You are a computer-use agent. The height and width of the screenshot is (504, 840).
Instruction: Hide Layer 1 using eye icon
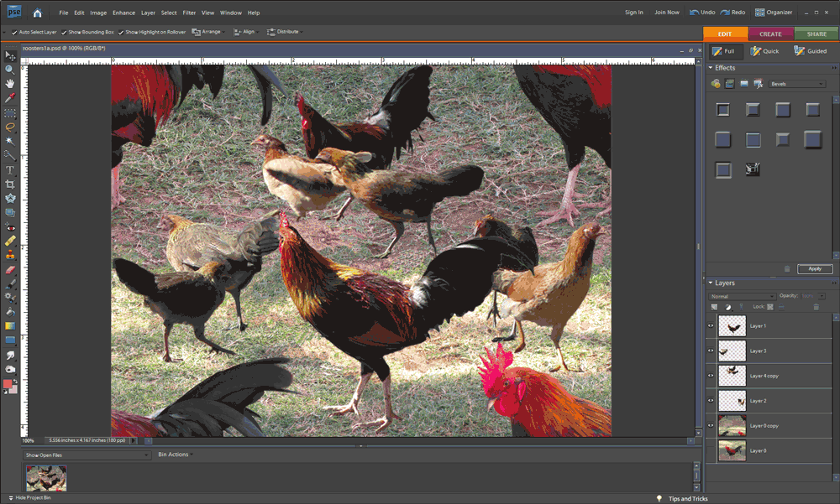click(711, 326)
